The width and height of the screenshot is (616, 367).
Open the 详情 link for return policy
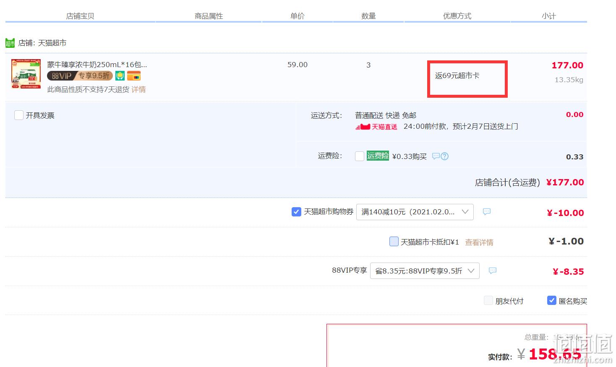[138, 89]
